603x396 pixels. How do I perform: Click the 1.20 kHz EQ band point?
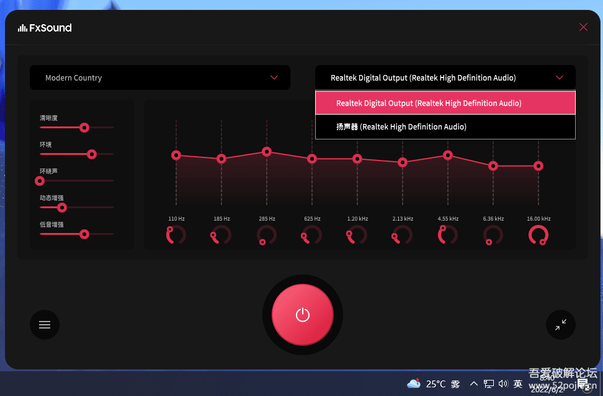click(357, 159)
